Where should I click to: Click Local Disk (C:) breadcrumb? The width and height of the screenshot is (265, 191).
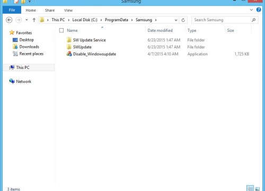pos(85,20)
